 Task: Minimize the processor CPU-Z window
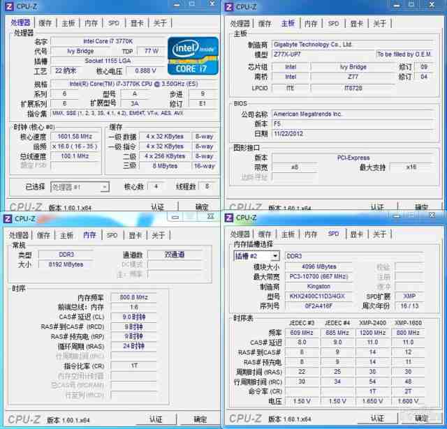(x=177, y=5)
